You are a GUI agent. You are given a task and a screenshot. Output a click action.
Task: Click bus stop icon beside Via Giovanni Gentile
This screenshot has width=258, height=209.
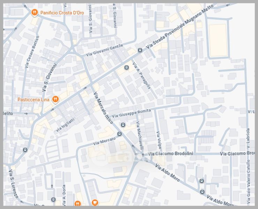(x=140, y=50)
